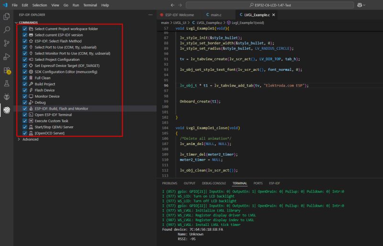
Task: Switch to the ESP-IDF Welcome tab
Action: click(180, 15)
